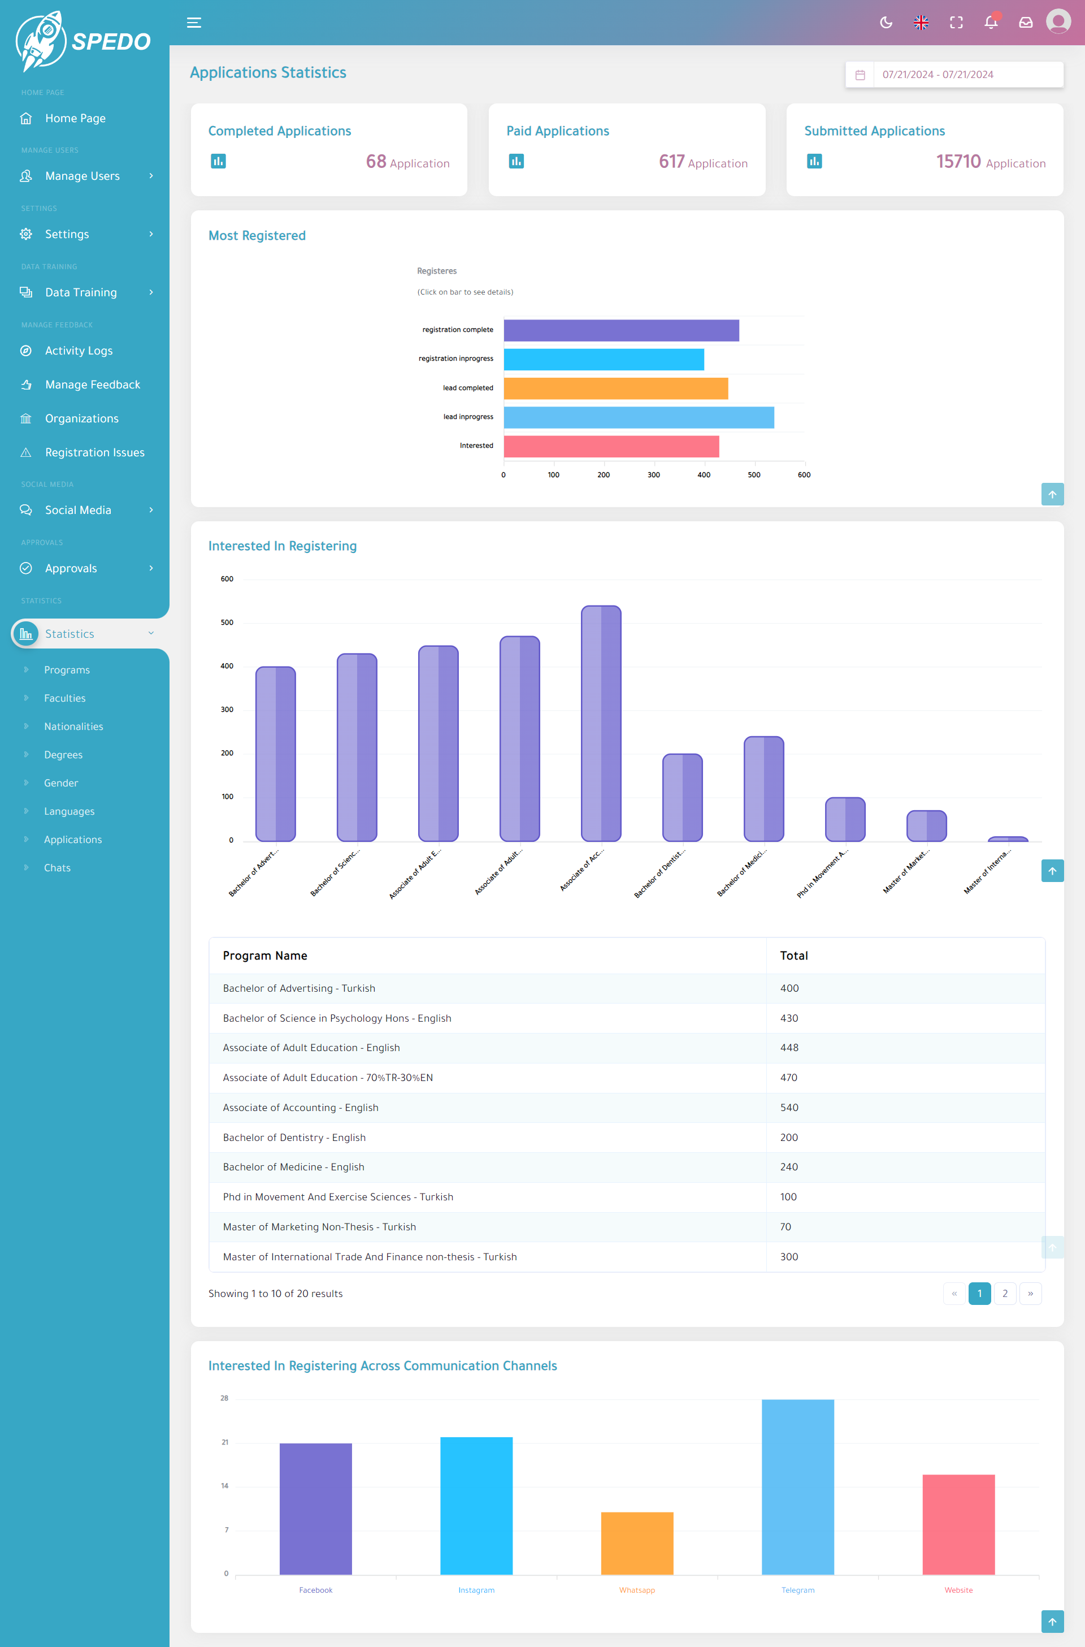
Task: Click the Telegram channel bar
Action: (x=797, y=1486)
